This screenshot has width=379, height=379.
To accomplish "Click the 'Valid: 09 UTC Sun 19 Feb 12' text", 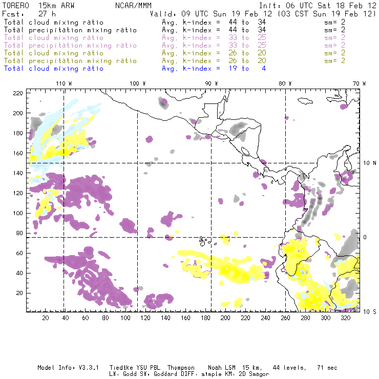I will pyautogui.click(x=211, y=14).
